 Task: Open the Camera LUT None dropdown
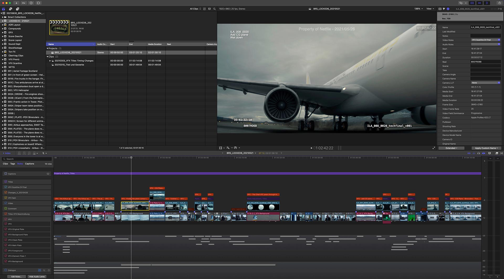(x=486, y=83)
